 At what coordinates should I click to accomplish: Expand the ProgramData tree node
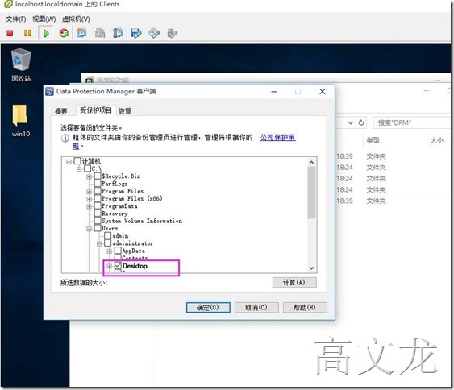tap(90, 206)
